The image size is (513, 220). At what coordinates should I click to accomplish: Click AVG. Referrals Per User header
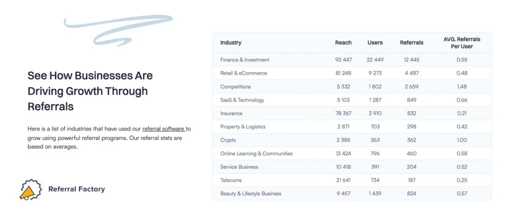tap(461, 43)
